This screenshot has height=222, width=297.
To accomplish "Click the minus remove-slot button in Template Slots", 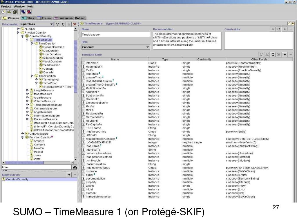I will click(x=291, y=55).
